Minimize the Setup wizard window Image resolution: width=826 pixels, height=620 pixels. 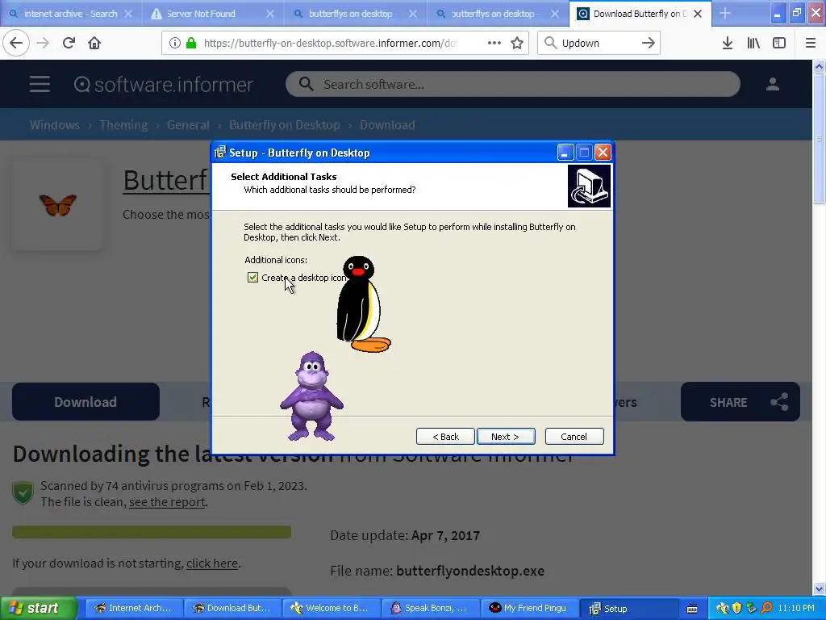click(565, 153)
